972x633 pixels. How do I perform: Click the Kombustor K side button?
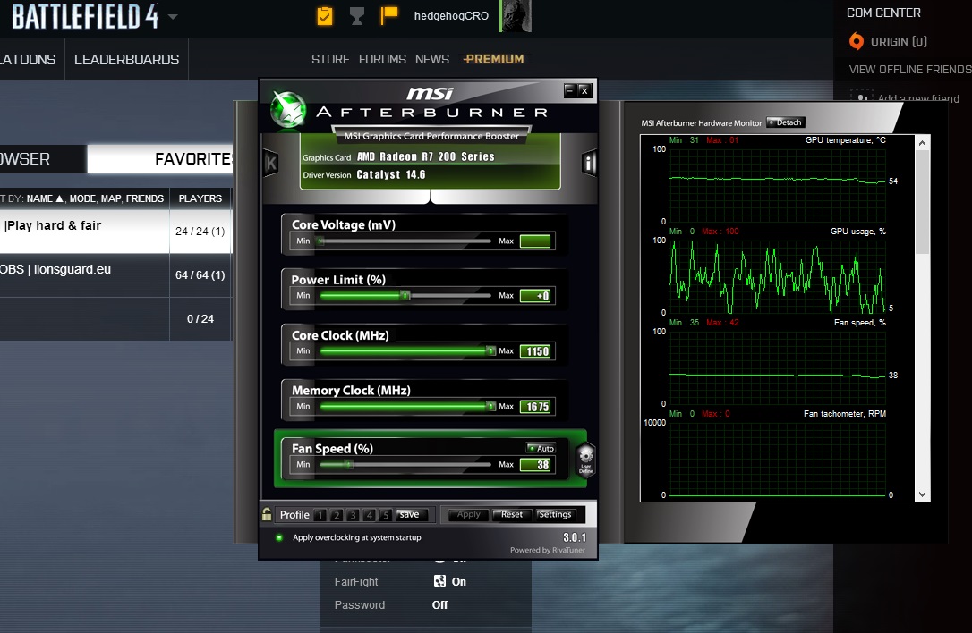click(x=270, y=163)
